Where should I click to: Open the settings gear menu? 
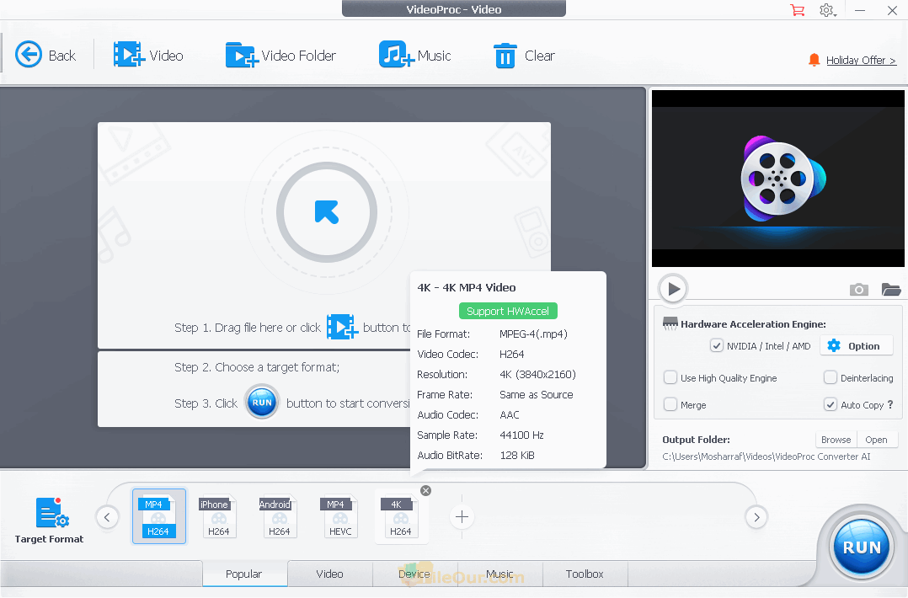coord(827,10)
